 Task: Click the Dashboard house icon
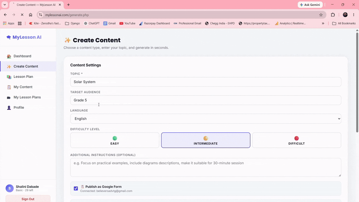(9, 56)
